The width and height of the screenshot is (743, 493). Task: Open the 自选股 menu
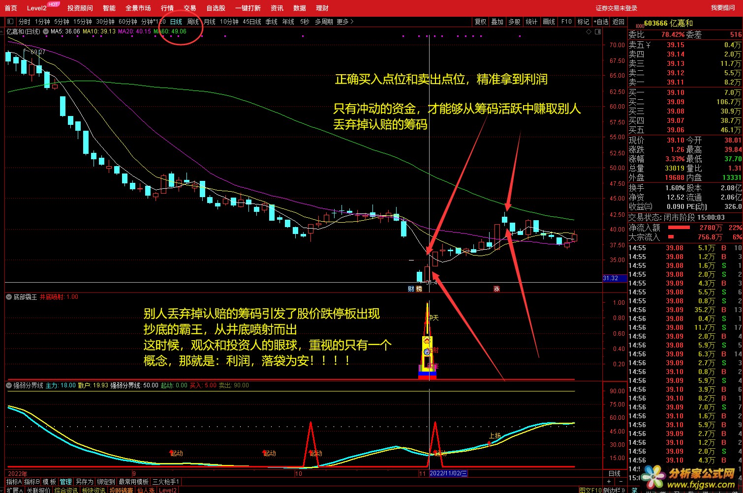coord(216,8)
